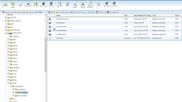Expand the mail folder in tree
The height and width of the screenshot is (102, 182).
point(6,18)
